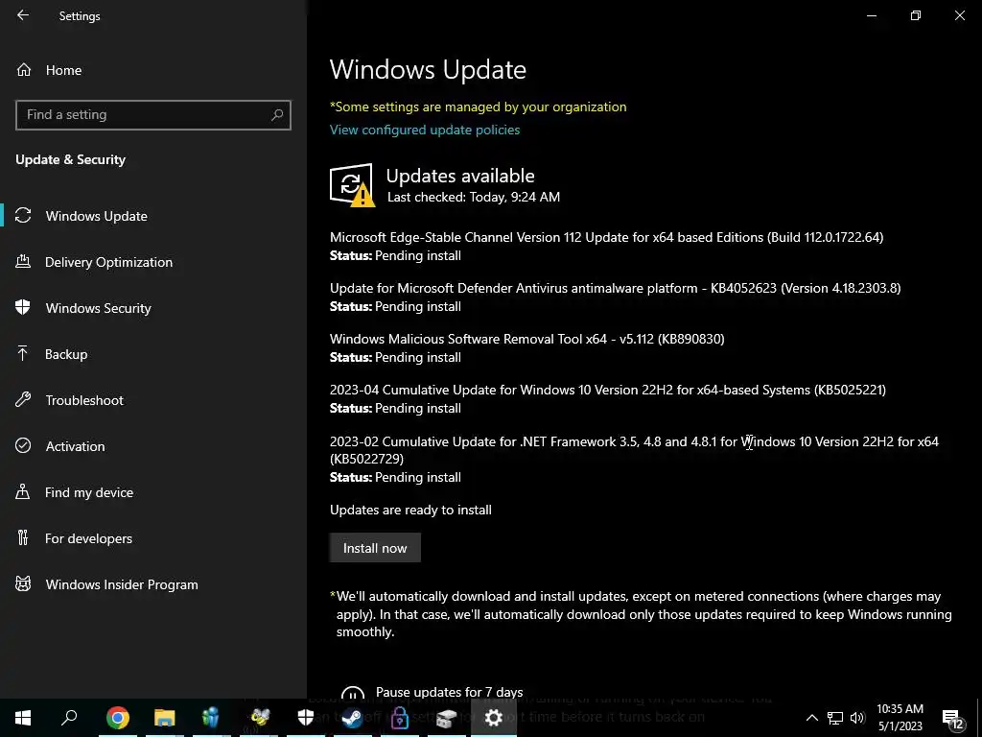The width and height of the screenshot is (982, 737).
Task: Open the volume control tray icon
Action: pos(857,718)
